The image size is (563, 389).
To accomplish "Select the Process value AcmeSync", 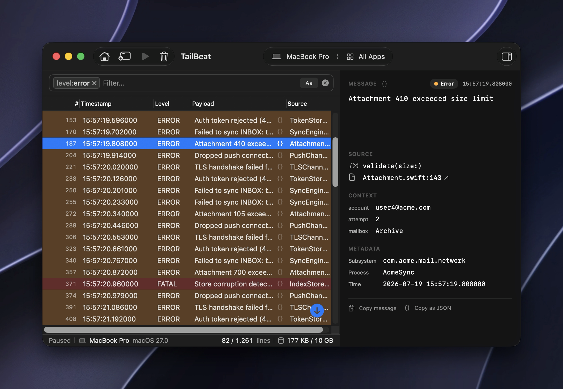I will pos(398,272).
